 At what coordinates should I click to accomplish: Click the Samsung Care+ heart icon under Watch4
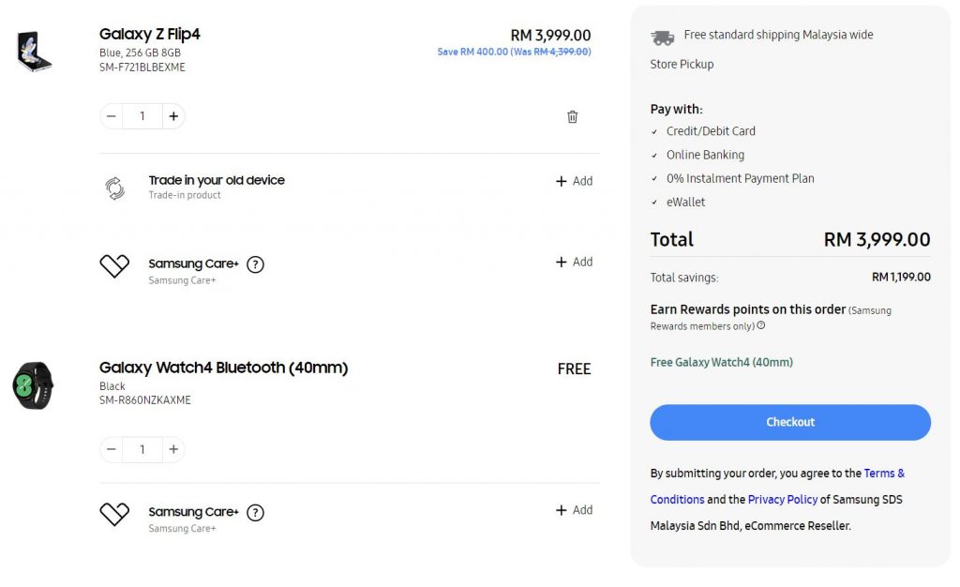click(114, 514)
